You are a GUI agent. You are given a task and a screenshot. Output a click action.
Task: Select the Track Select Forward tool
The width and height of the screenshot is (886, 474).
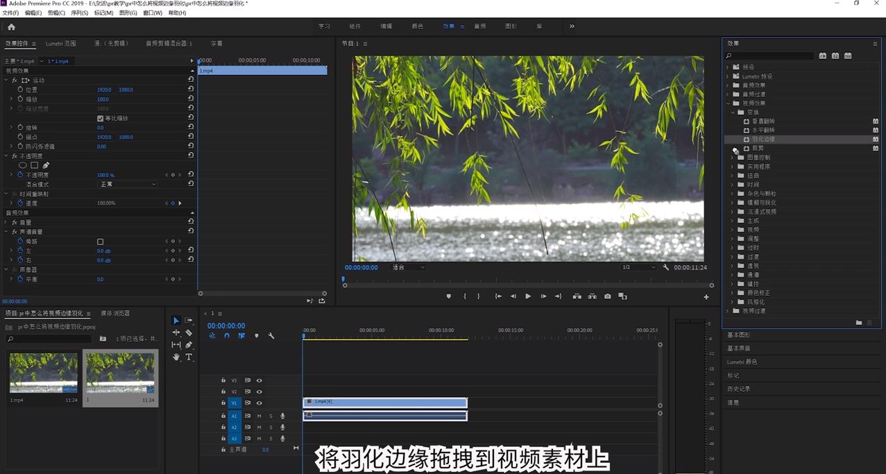[x=189, y=321]
